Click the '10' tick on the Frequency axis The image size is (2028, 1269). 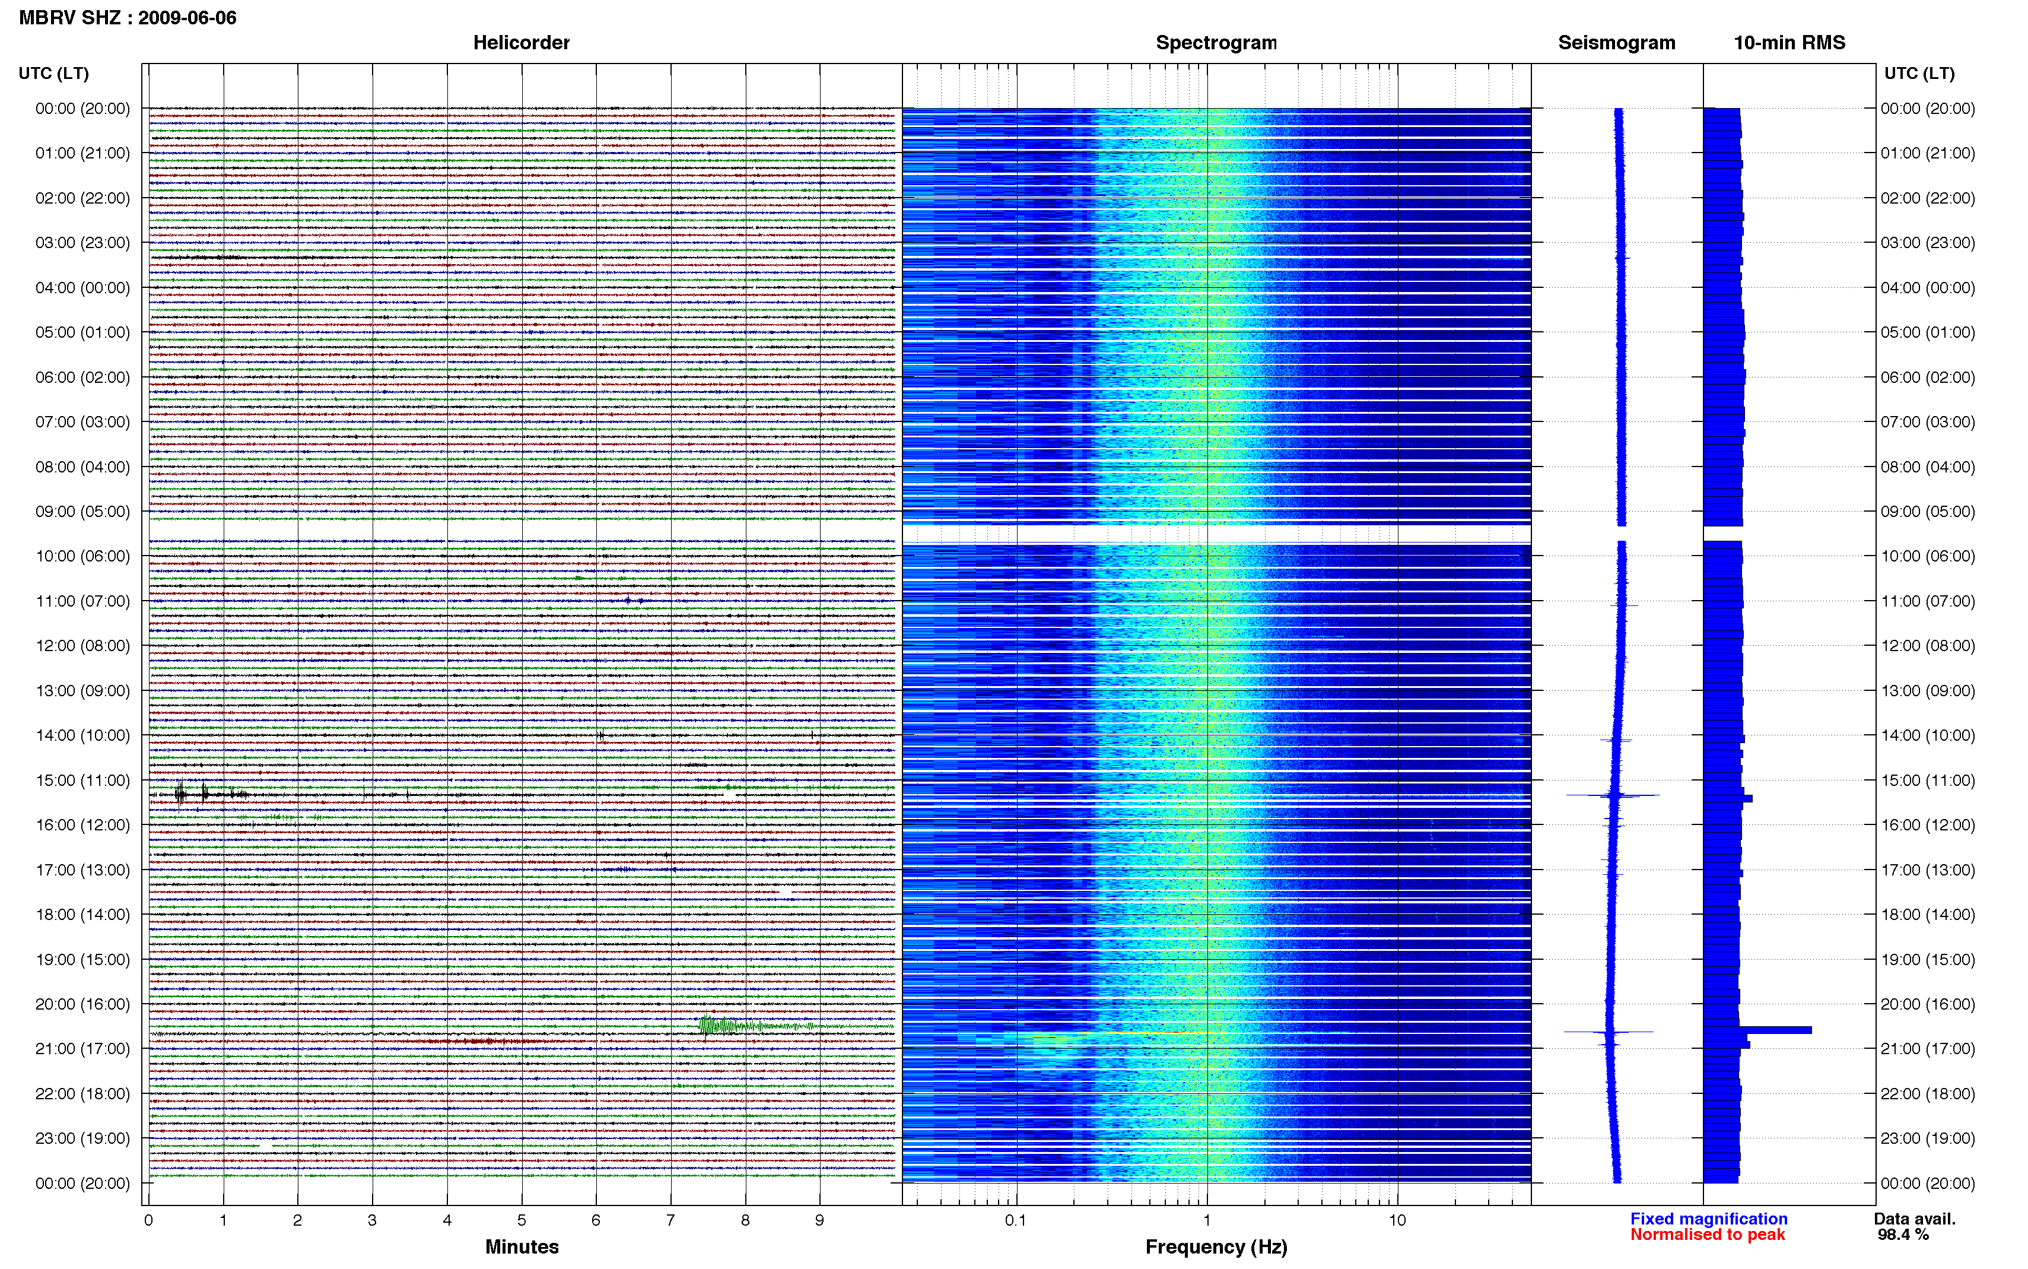coord(1397,1220)
